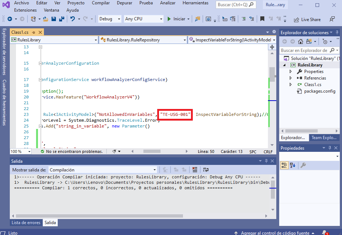Open the Compilar menu
This screenshot has height=235, width=342.
click(x=101, y=3)
